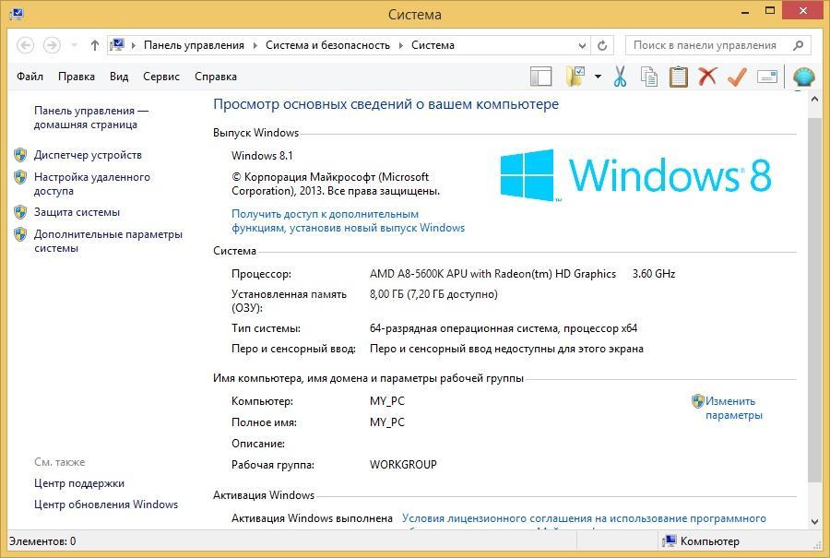Image resolution: width=830 pixels, height=558 pixels.
Task: Go back with the Back arrow
Action: [x=26, y=45]
